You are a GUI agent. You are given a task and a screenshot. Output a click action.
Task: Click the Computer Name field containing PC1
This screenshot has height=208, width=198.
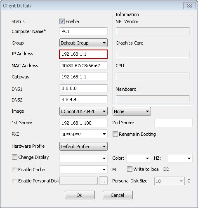pyautogui.click(x=83, y=31)
